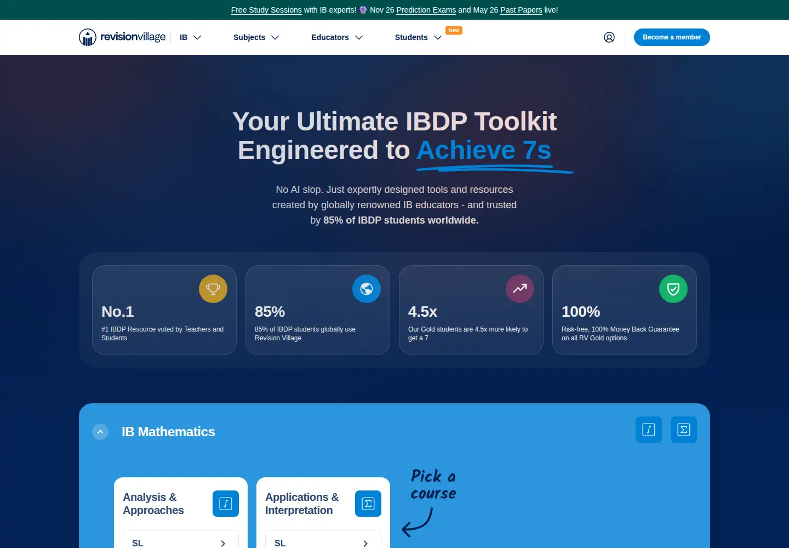Click the New badge beside Students
Screen dimensions: 789x548
click(454, 30)
